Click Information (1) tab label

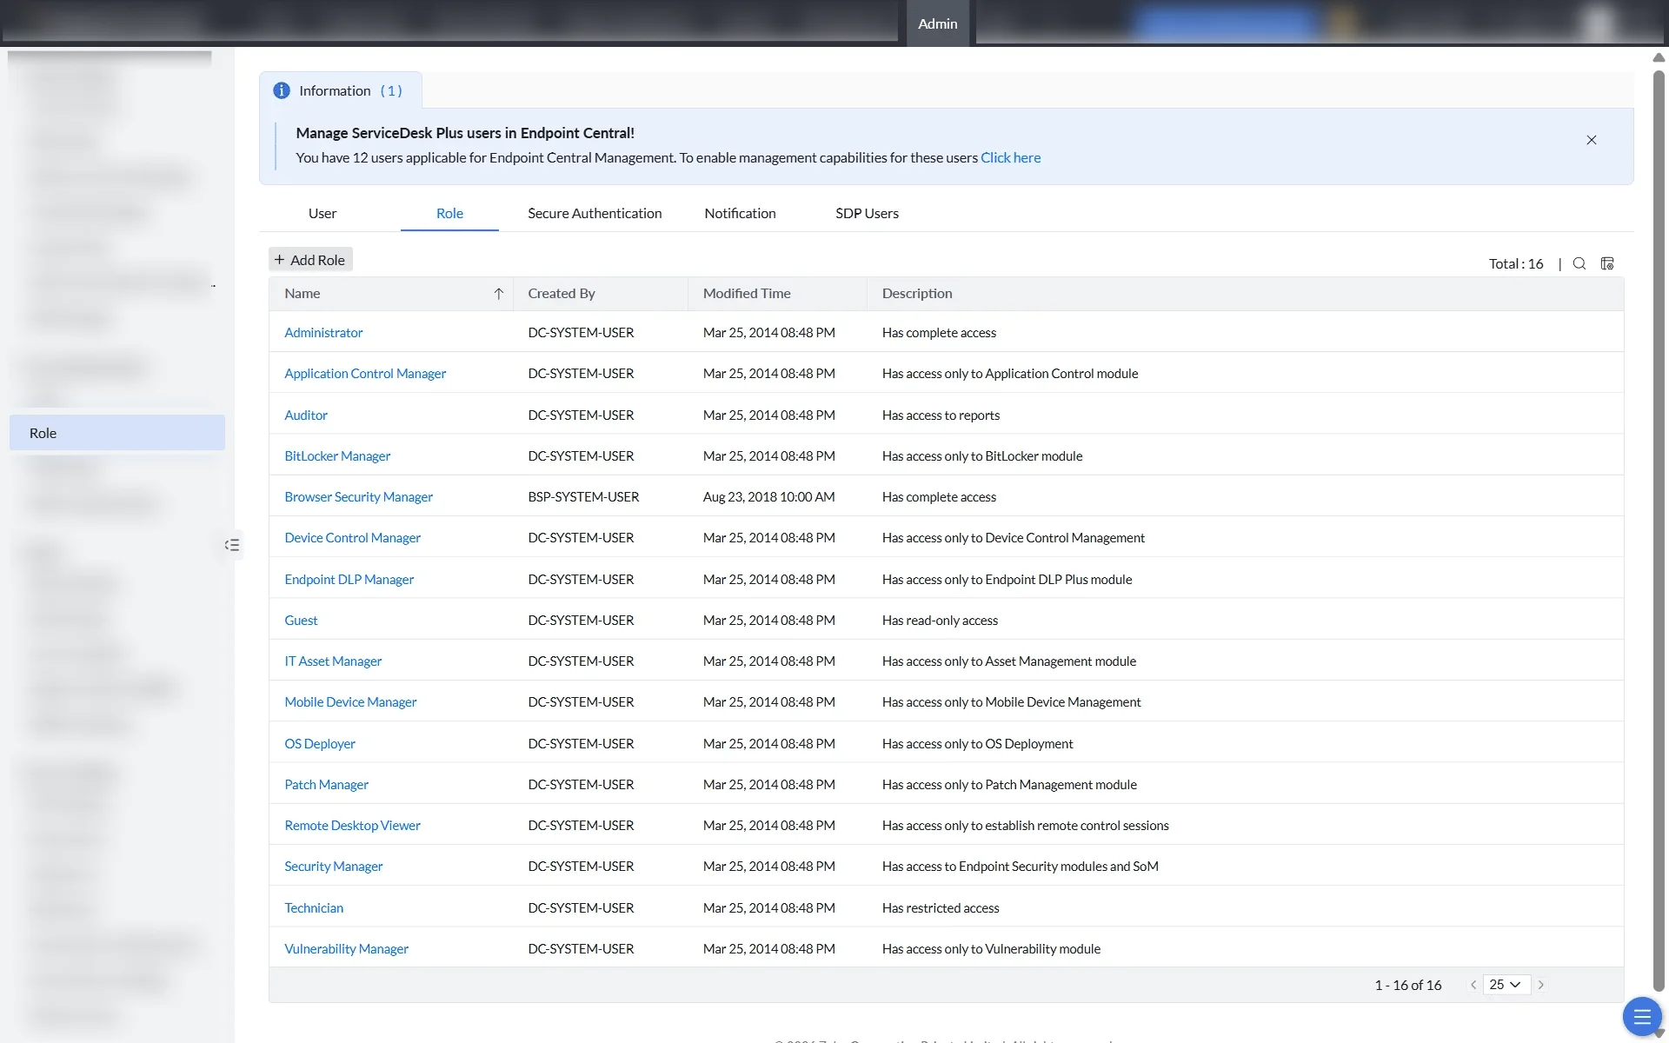[x=350, y=90]
